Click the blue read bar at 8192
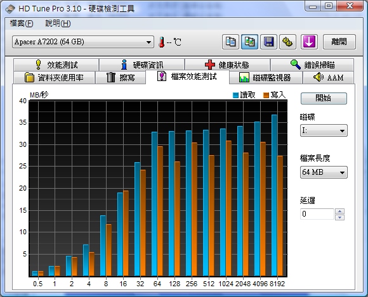This screenshot has width=368, height=297. pyautogui.click(x=274, y=195)
